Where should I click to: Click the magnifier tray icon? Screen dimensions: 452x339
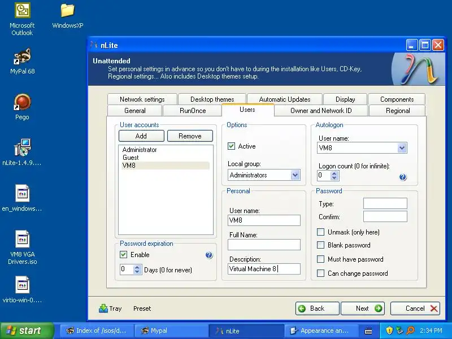click(410, 331)
